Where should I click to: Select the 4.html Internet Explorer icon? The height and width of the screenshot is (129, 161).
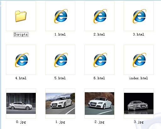21,60
